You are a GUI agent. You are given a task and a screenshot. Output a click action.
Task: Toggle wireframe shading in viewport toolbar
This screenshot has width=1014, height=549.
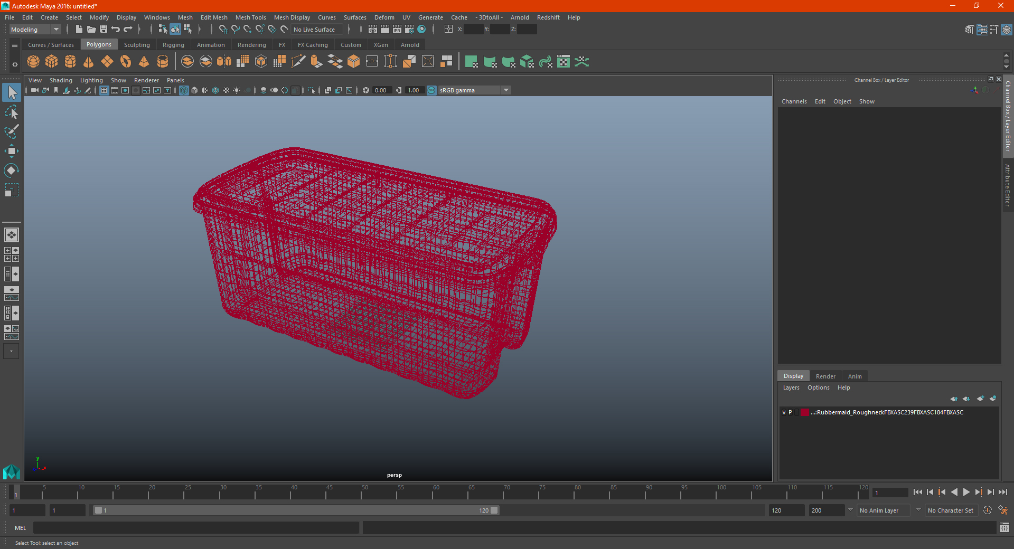coord(184,90)
